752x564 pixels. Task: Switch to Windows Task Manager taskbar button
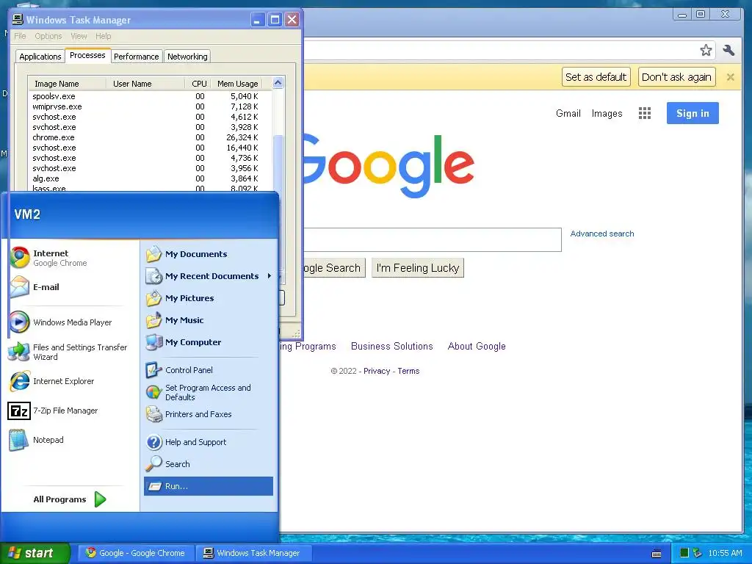[253, 553]
